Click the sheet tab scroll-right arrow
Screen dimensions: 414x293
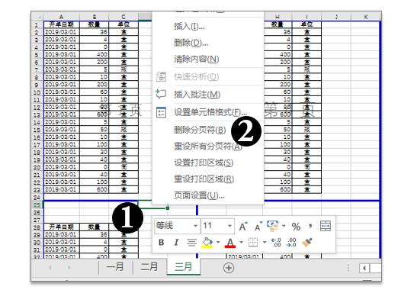(69, 268)
